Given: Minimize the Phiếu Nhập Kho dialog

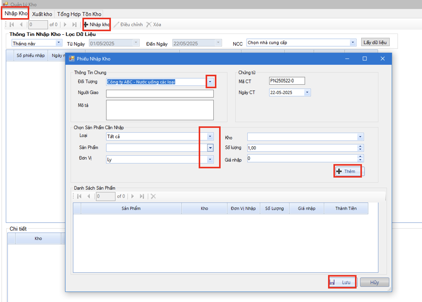Looking at the screenshot, I should click(x=347, y=59).
